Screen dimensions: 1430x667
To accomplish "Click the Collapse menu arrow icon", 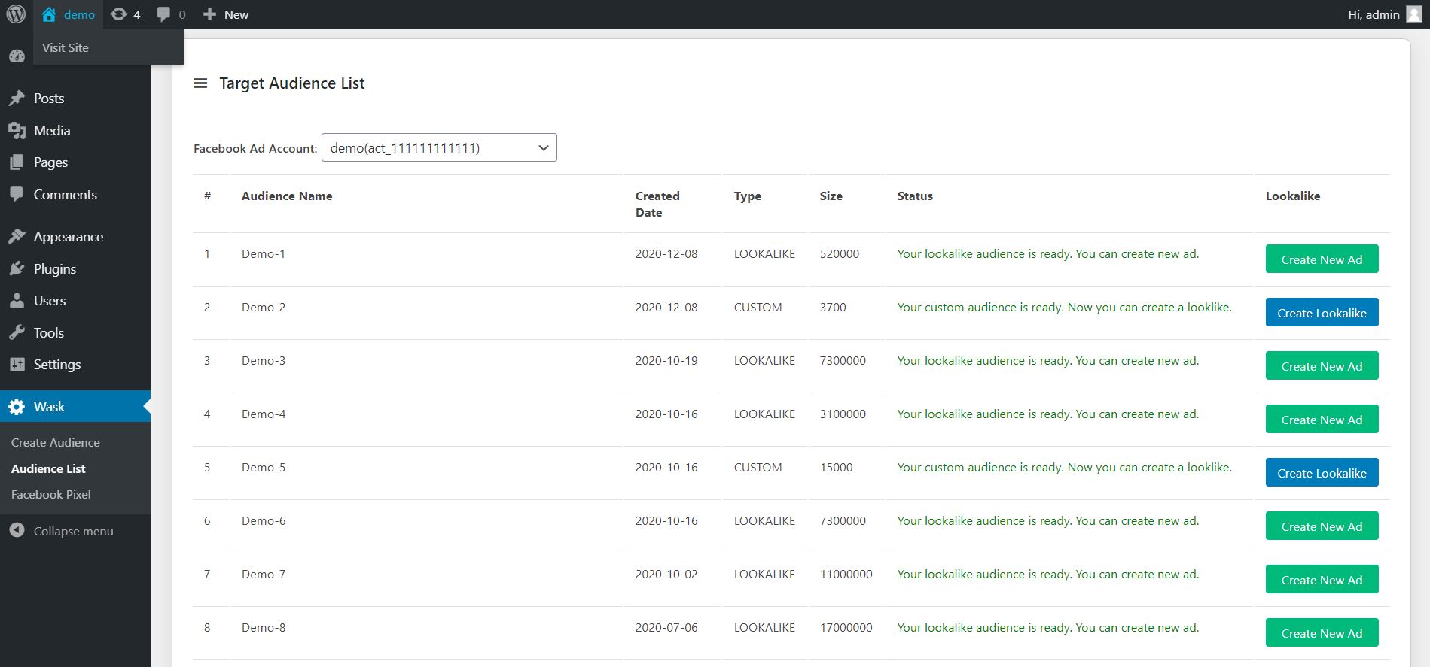I will [x=17, y=531].
